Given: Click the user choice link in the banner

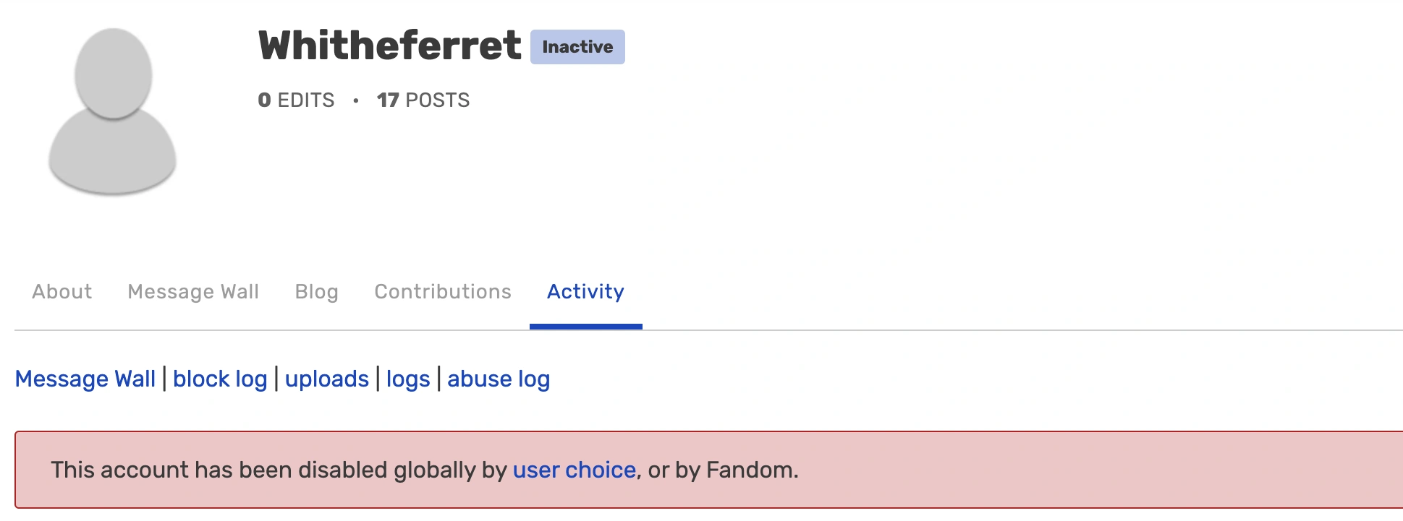Looking at the screenshot, I should [x=575, y=470].
